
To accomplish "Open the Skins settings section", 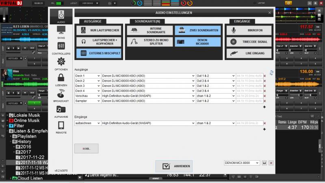I will tap(61, 32).
